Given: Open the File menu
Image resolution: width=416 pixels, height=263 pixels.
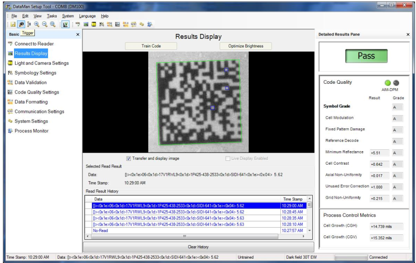Looking at the screenshot, I should click(14, 16).
